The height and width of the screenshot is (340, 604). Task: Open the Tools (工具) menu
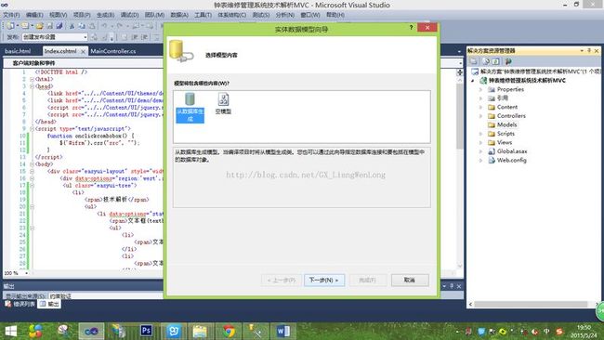203,15
